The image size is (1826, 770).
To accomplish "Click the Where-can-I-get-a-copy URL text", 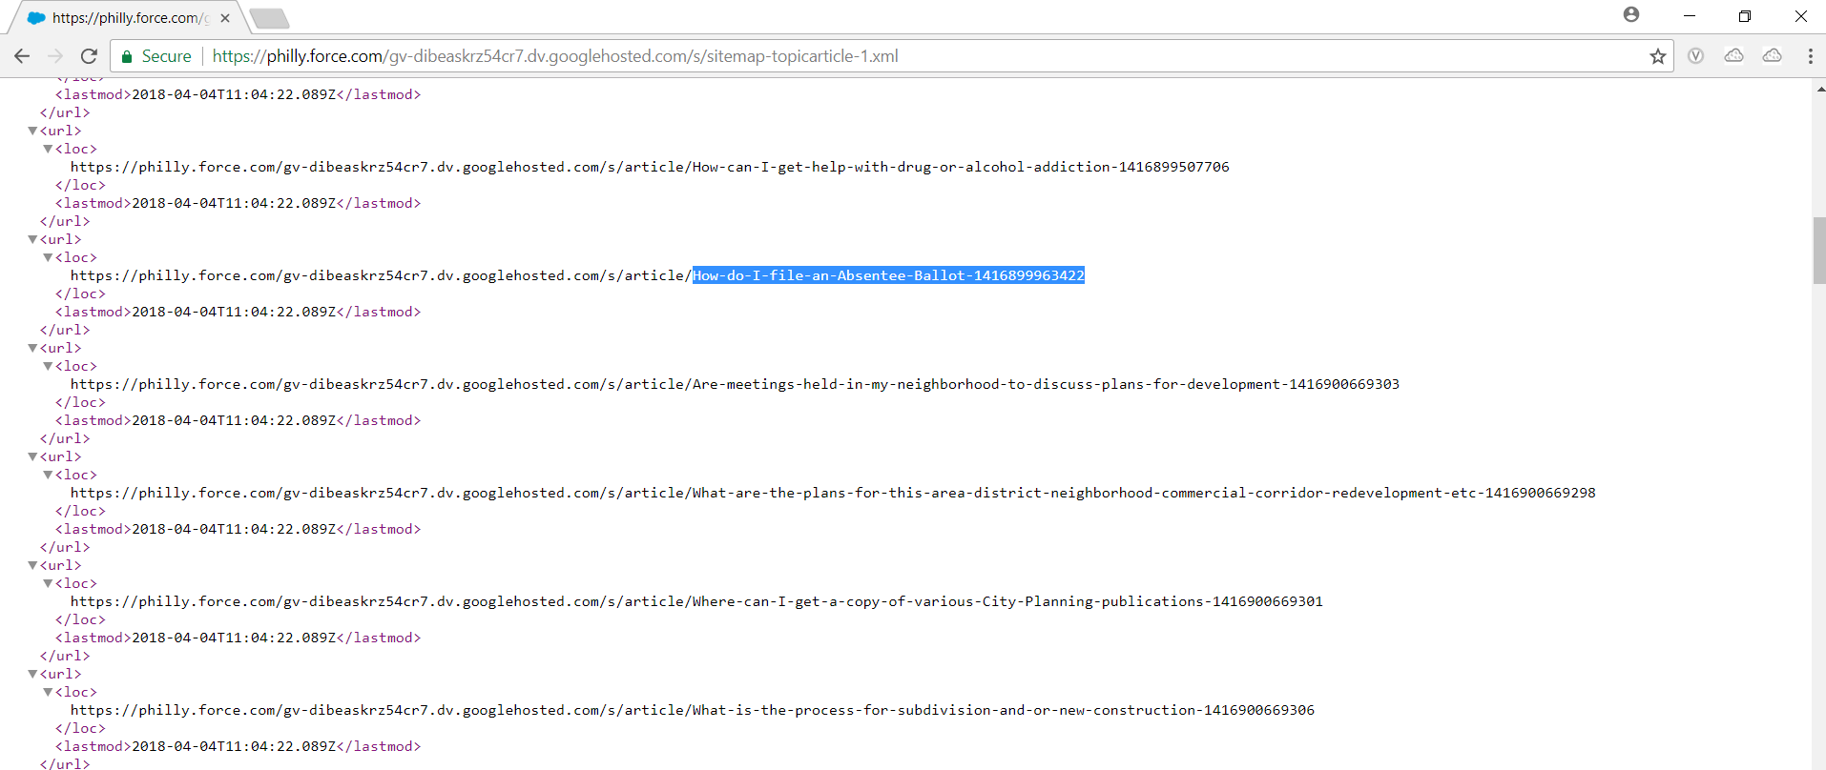I will [x=696, y=601].
